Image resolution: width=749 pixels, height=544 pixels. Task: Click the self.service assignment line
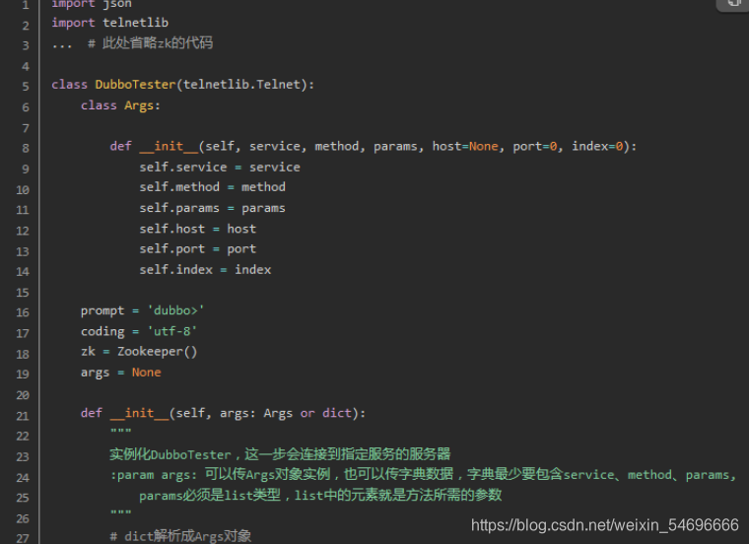[220, 168]
